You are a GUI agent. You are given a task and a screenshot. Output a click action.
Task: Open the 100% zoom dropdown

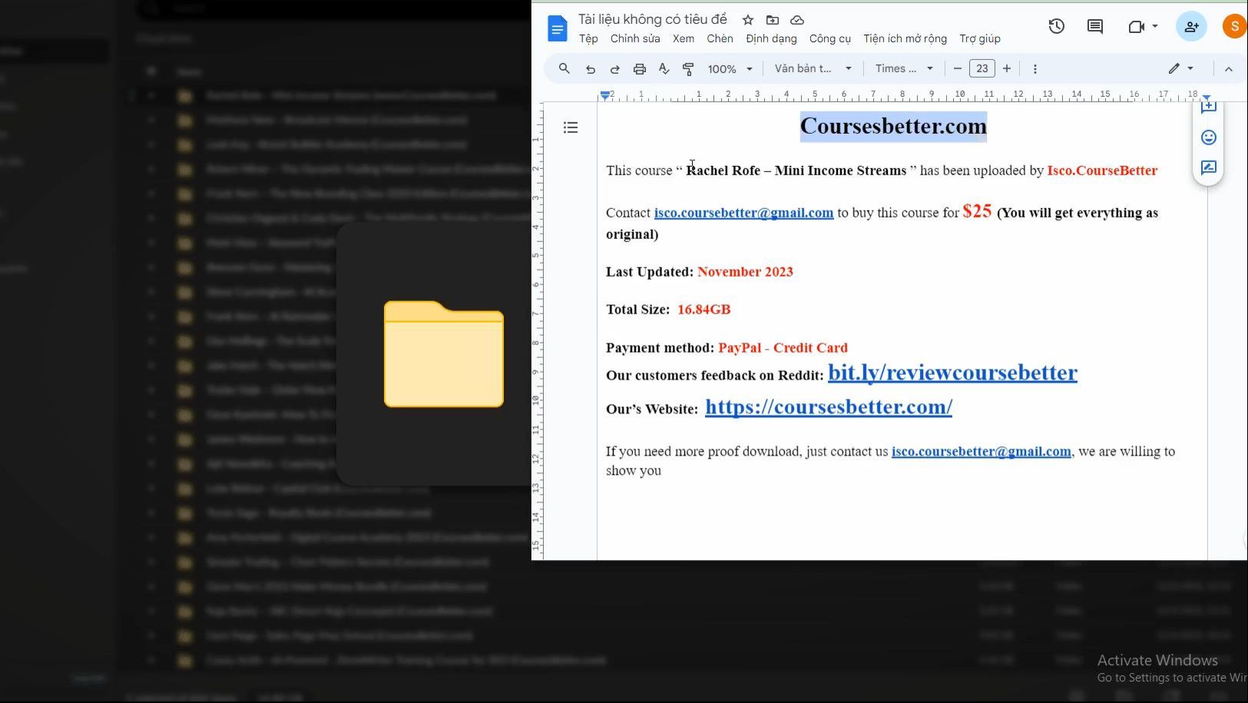(x=730, y=69)
